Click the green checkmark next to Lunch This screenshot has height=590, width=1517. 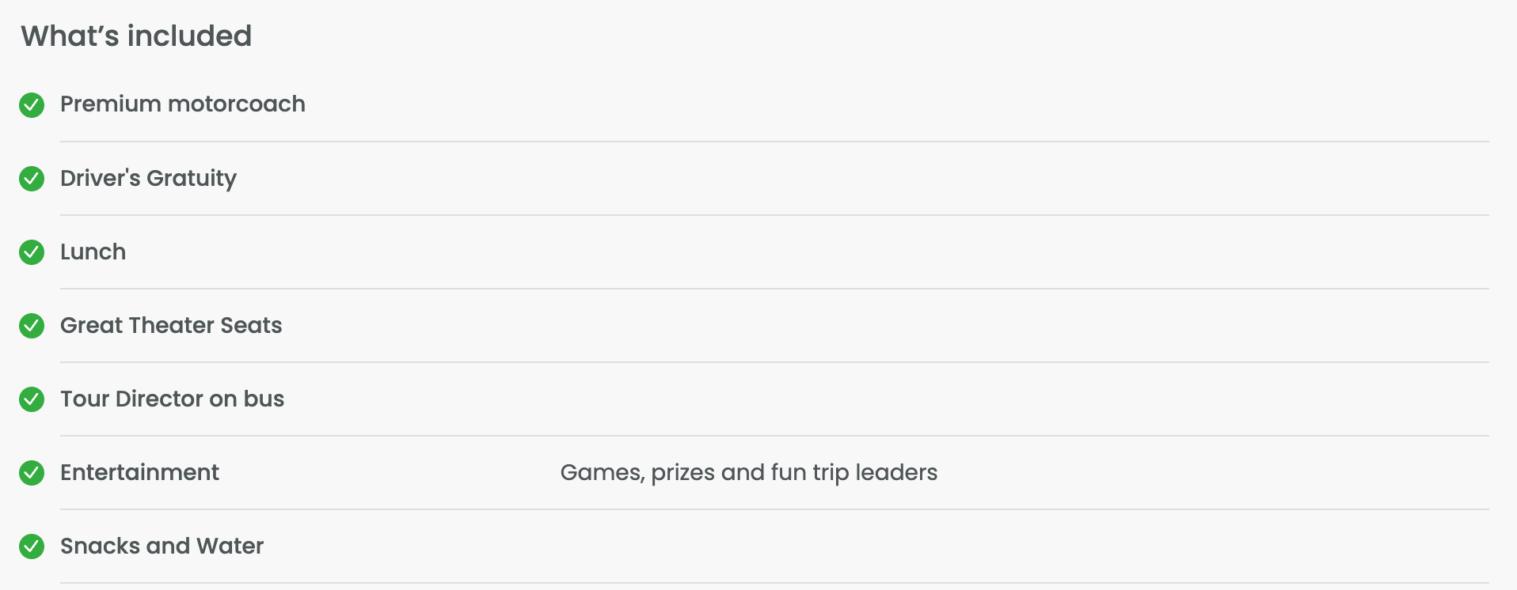pos(32,252)
